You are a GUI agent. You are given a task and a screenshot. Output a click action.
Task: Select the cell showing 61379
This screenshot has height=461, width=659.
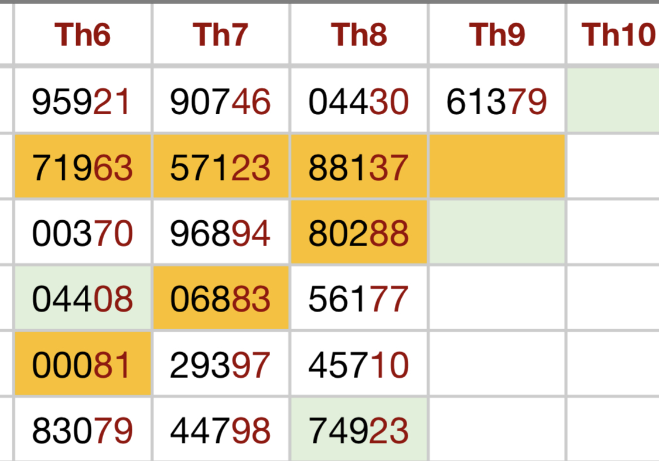pos(497,101)
